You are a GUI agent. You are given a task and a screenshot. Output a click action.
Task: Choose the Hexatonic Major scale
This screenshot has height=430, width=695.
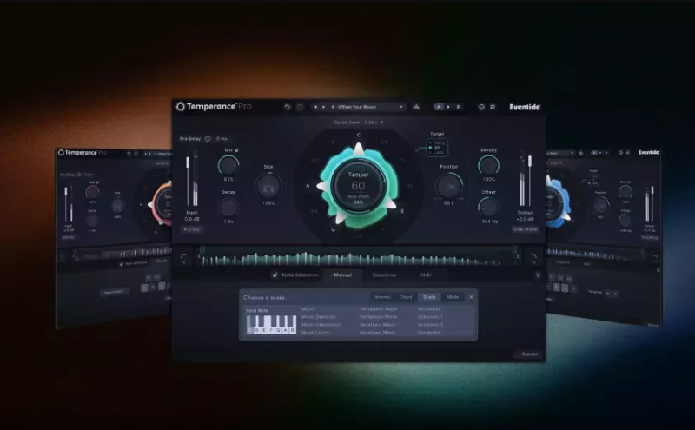click(x=377, y=325)
